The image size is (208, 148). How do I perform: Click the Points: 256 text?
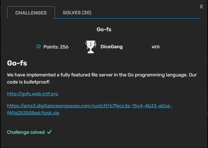click(x=56, y=47)
